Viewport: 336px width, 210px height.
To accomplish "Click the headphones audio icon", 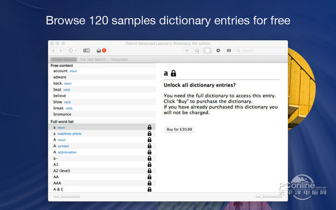I will [x=197, y=50].
